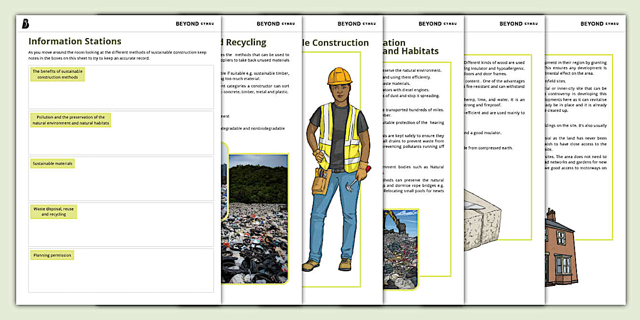This screenshot has width=640, height=320.
Task: Toggle the 'Planning permission' highlighted label
Action: pyautogui.click(x=53, y=255)
